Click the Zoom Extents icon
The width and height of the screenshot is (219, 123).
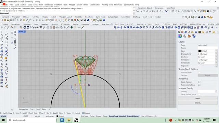[43, 20]
